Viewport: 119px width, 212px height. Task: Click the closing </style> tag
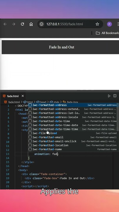(28, 162)
